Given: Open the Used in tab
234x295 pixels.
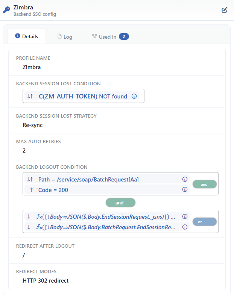Looking at the screenshot, I should [x=110, y=37].
